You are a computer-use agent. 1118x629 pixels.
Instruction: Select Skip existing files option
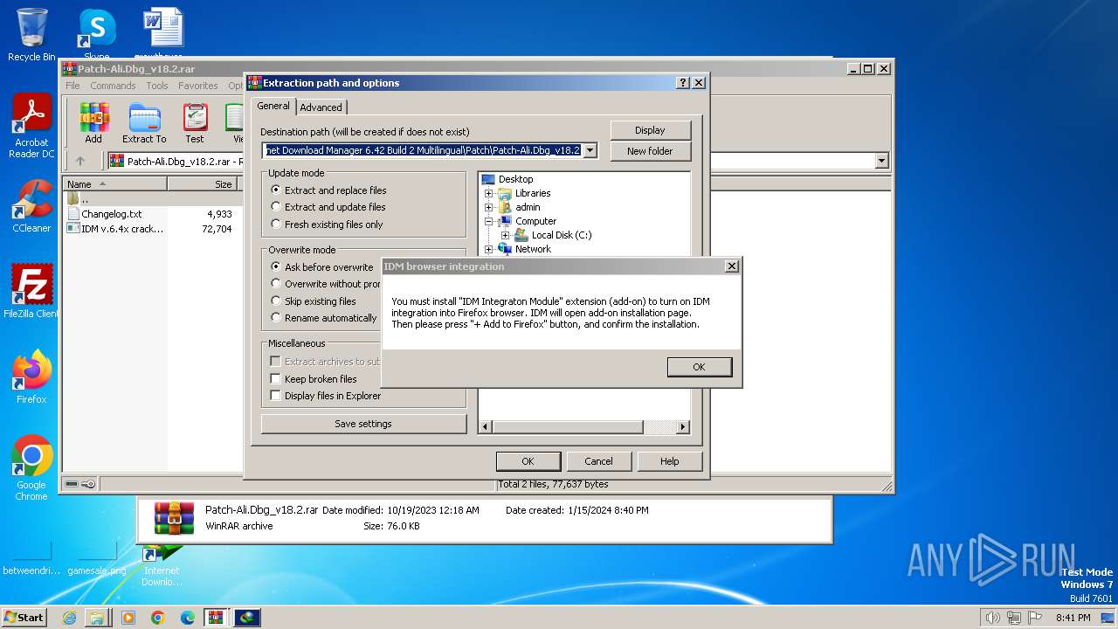click(x=314, y=301)
